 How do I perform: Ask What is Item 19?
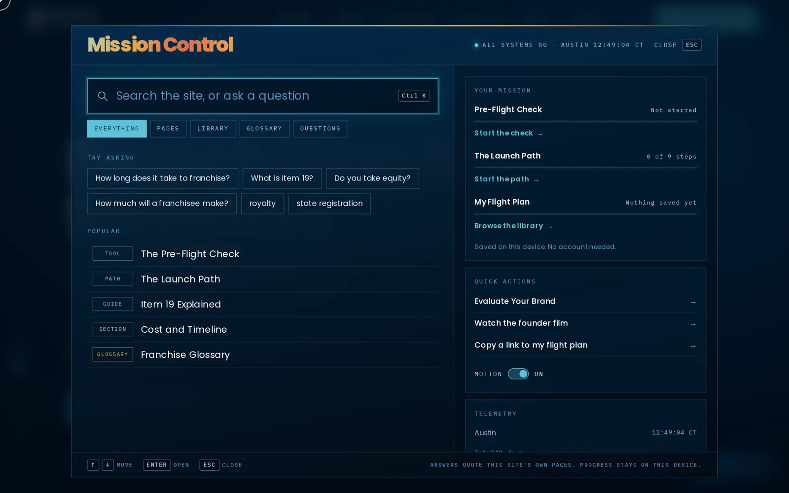tap(282, 178)
